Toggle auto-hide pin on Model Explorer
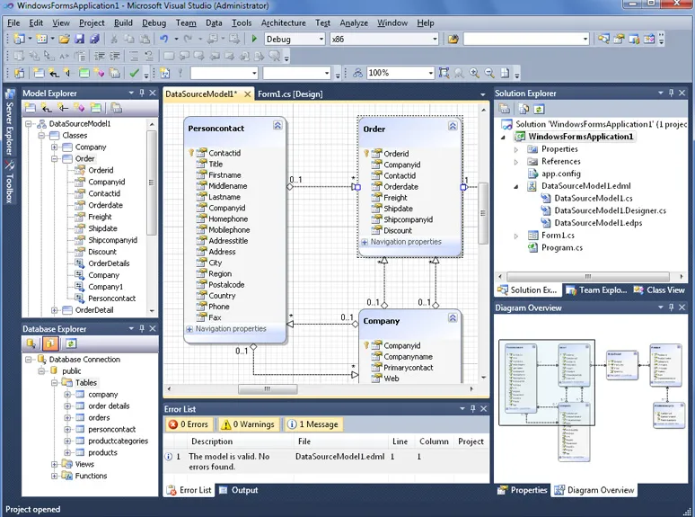This screenshot has width=695, height=517. point(142,93)
